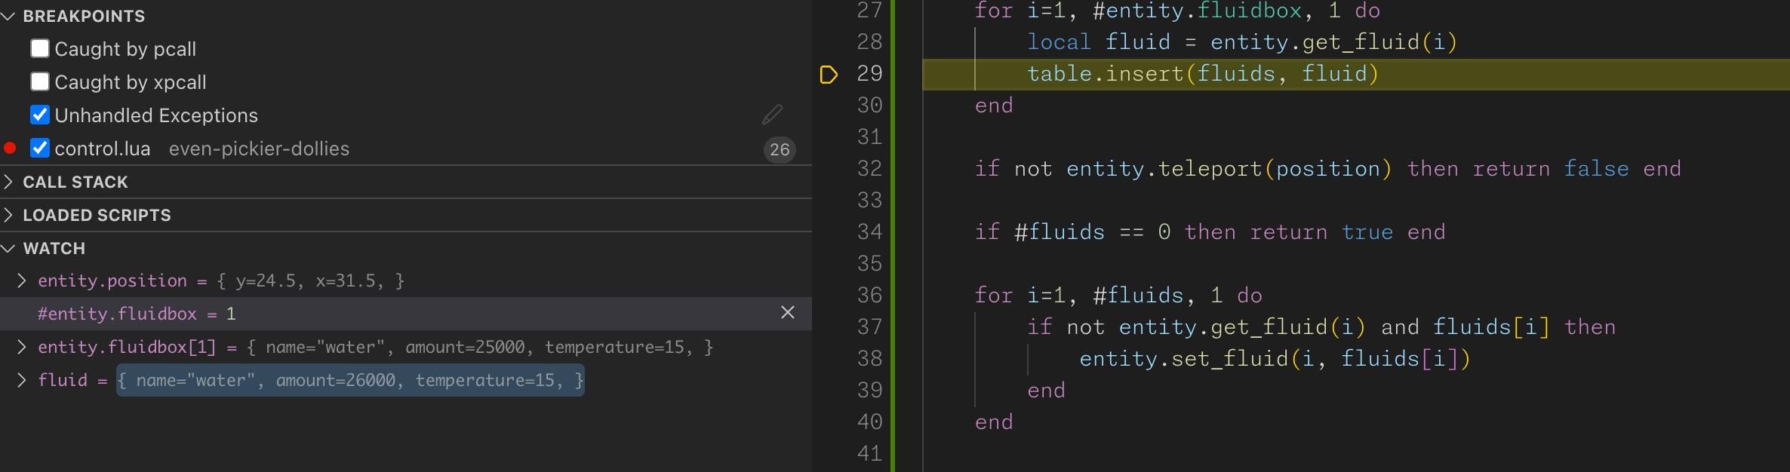Click line number 32 in the gutter

[869, 168]
